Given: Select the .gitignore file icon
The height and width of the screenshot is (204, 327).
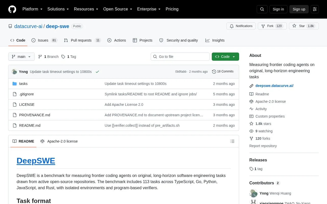Looking at the screenshot, I should click(x=15, y=94).
